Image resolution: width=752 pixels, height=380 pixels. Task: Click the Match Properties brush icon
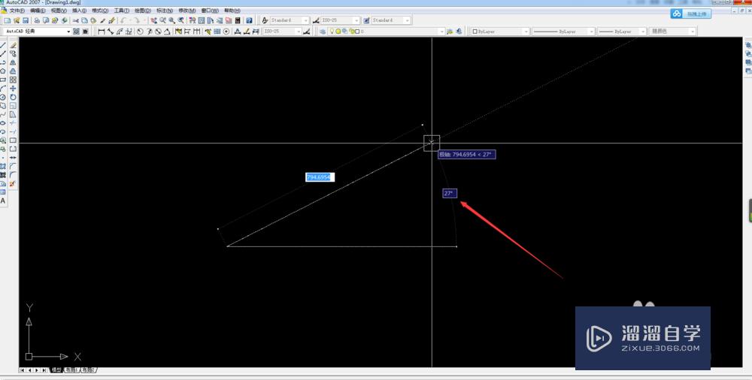pos(102,20)
